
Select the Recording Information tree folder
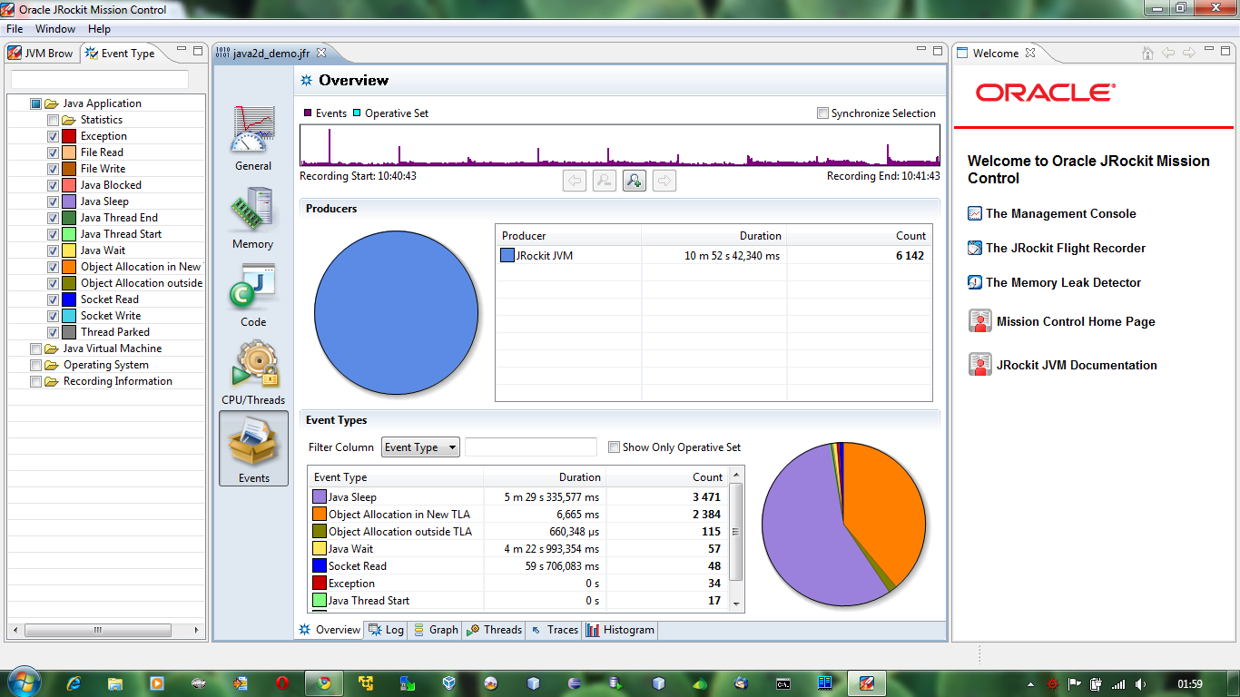pos(118,381)
